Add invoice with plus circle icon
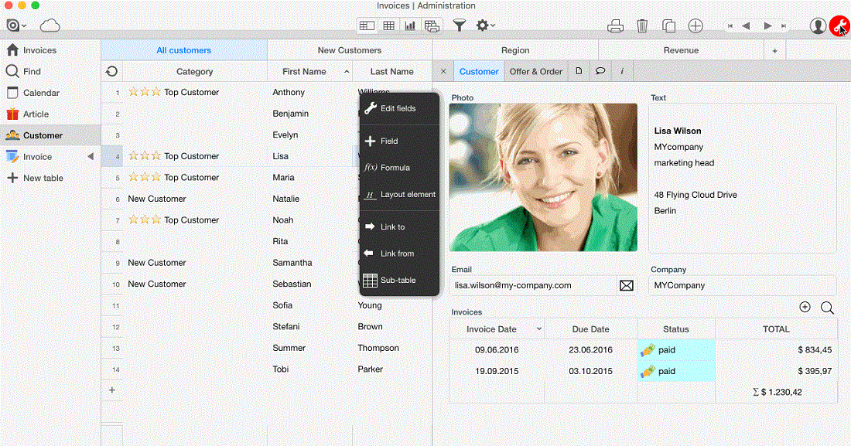Screen dimensions: 851x446 click(x=805, y=307)
